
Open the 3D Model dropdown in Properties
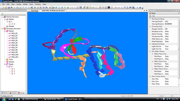tap(179, 13)
